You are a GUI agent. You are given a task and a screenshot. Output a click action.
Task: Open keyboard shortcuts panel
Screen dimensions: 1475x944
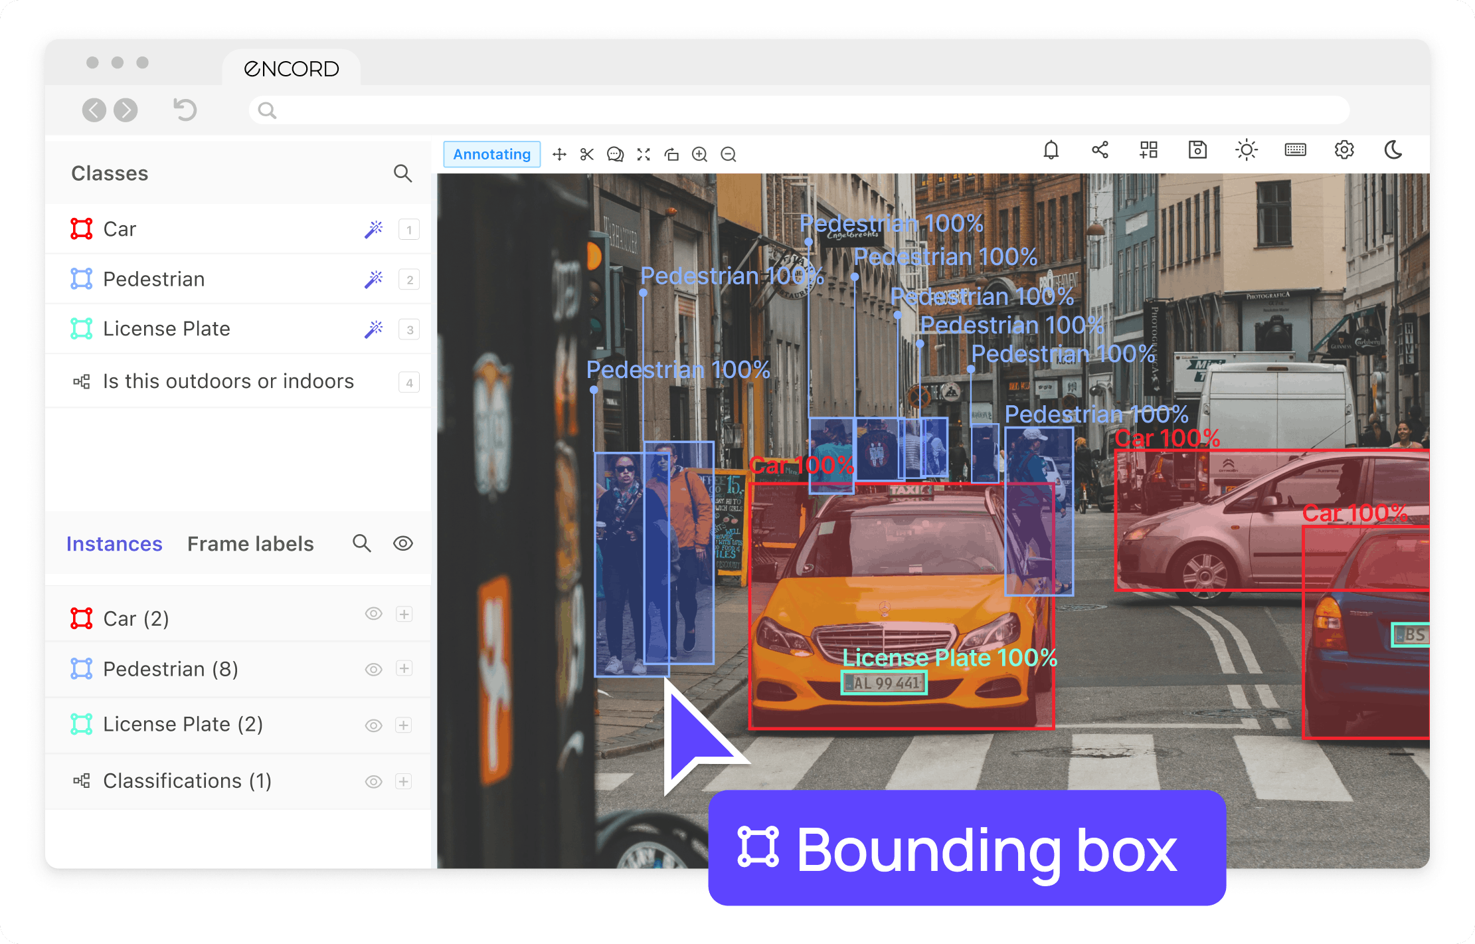(1295, 151)
